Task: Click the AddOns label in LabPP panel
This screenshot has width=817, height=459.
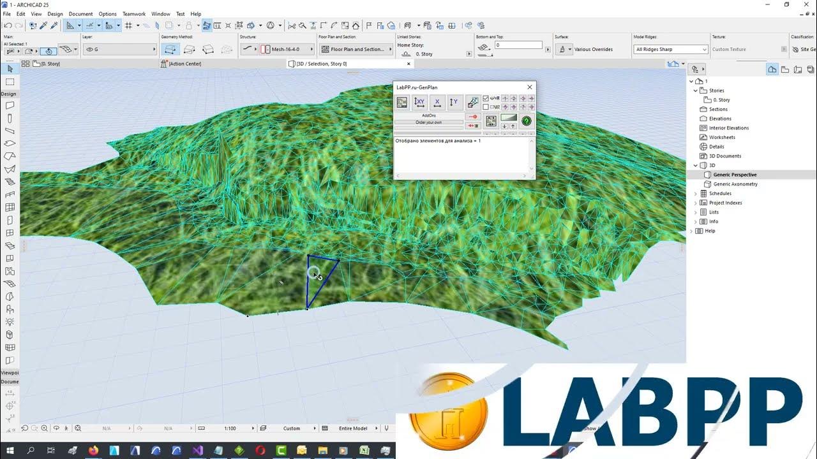Action: tap(429, 115)
